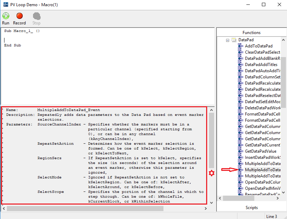Viewport: 287px width, 219px height.
Task: Switch to the Scripts panel
Action: [252, 208]
